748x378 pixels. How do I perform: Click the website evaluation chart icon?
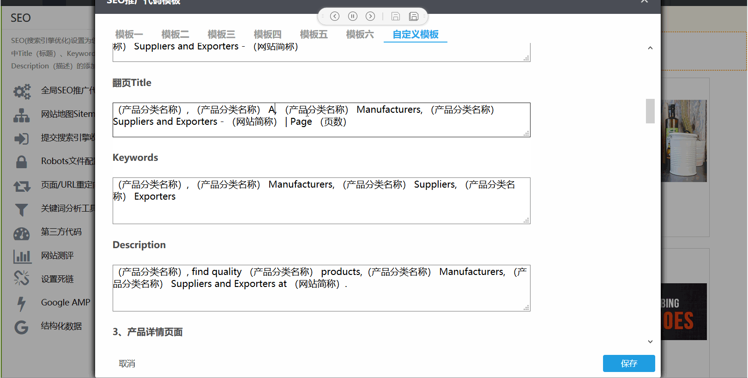pyautogui.click(x=22, y=256)
